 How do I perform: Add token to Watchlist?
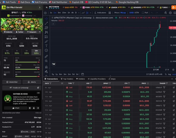point(12,82)
